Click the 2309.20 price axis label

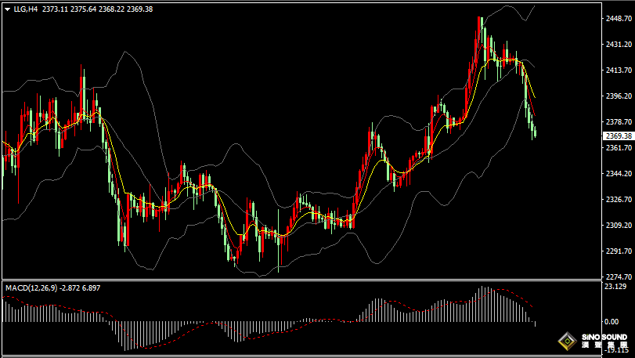619,226
